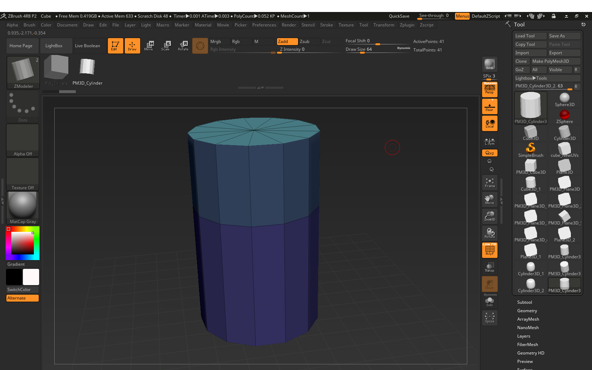Click the Load Tool button

[x=530, y=36]
